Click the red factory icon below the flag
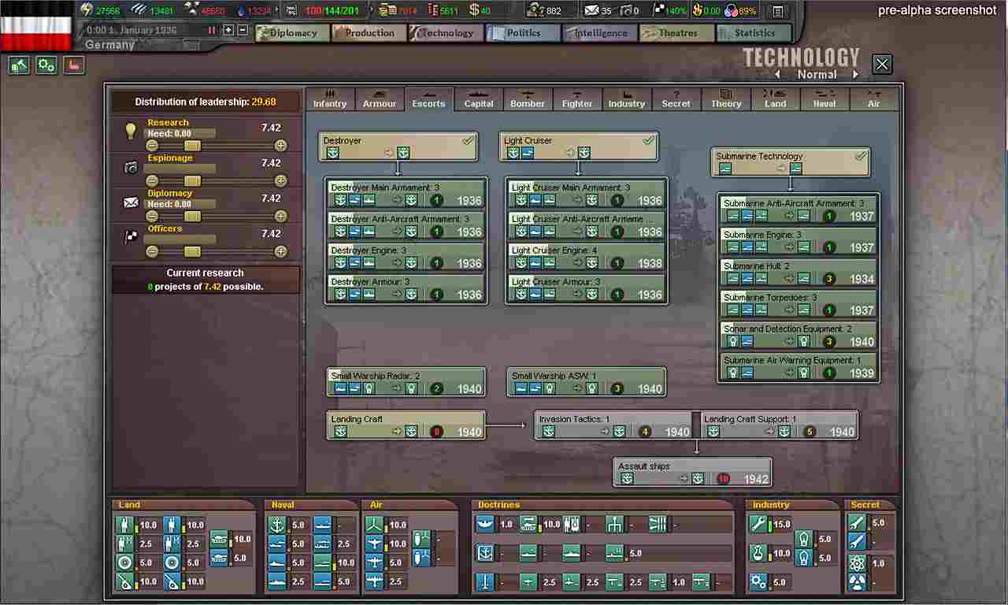This screenshot has height=605, width=1008. point(73,65)
